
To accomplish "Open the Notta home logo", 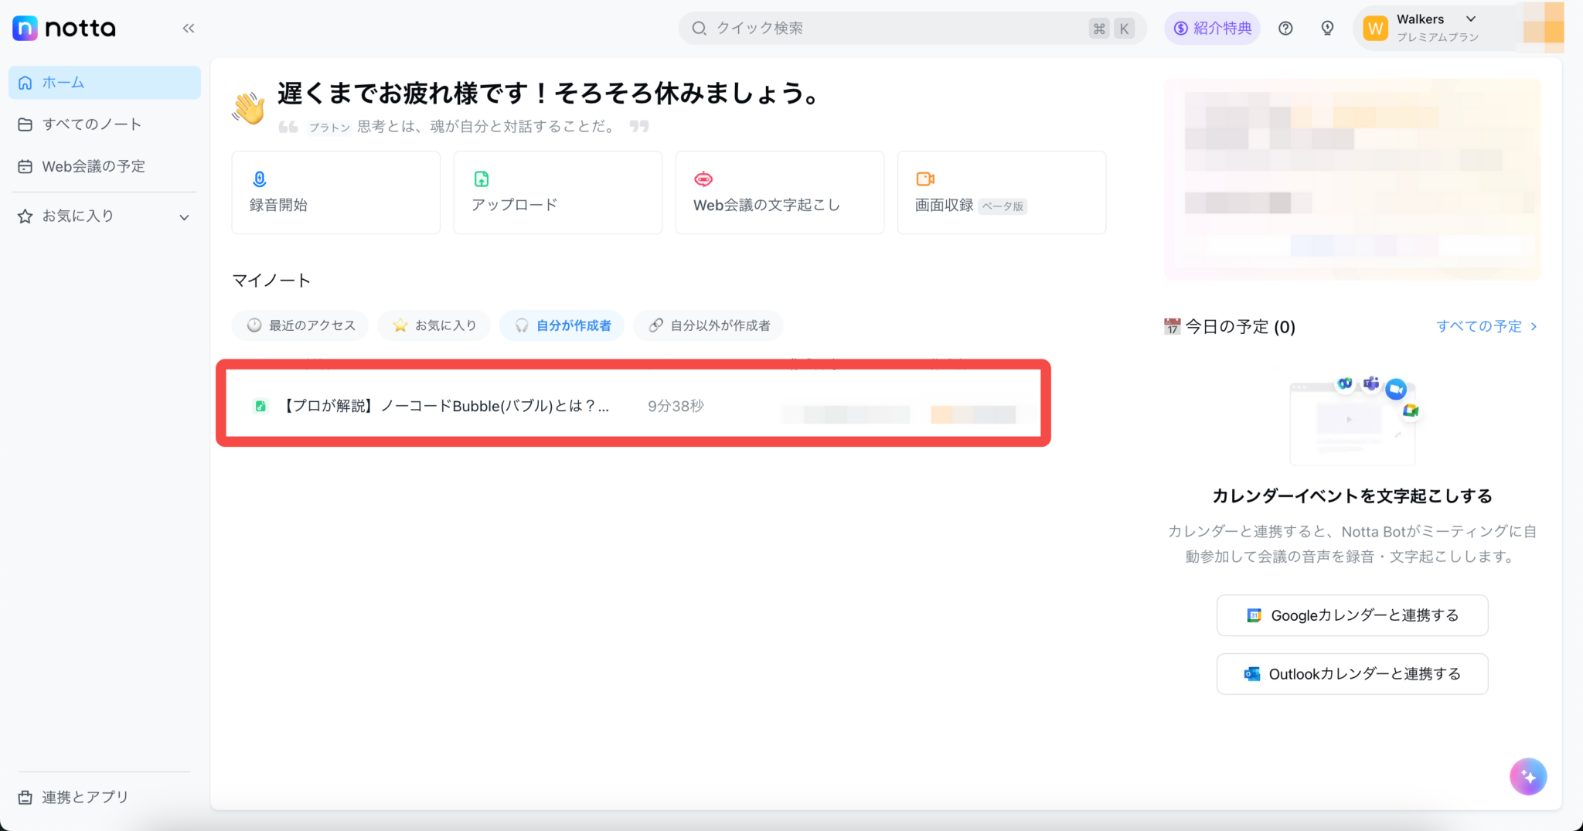I will (x=63, y=28).
